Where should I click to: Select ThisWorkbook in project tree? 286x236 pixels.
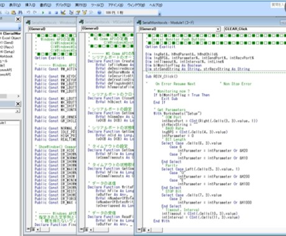(6, 56)
